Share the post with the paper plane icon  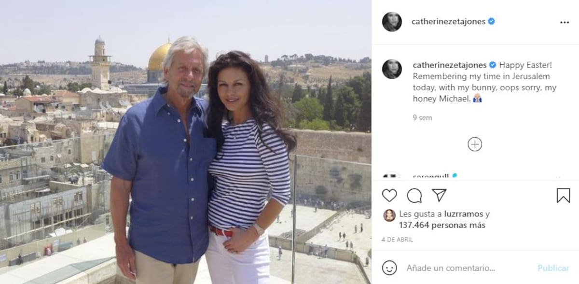[439, 195]
